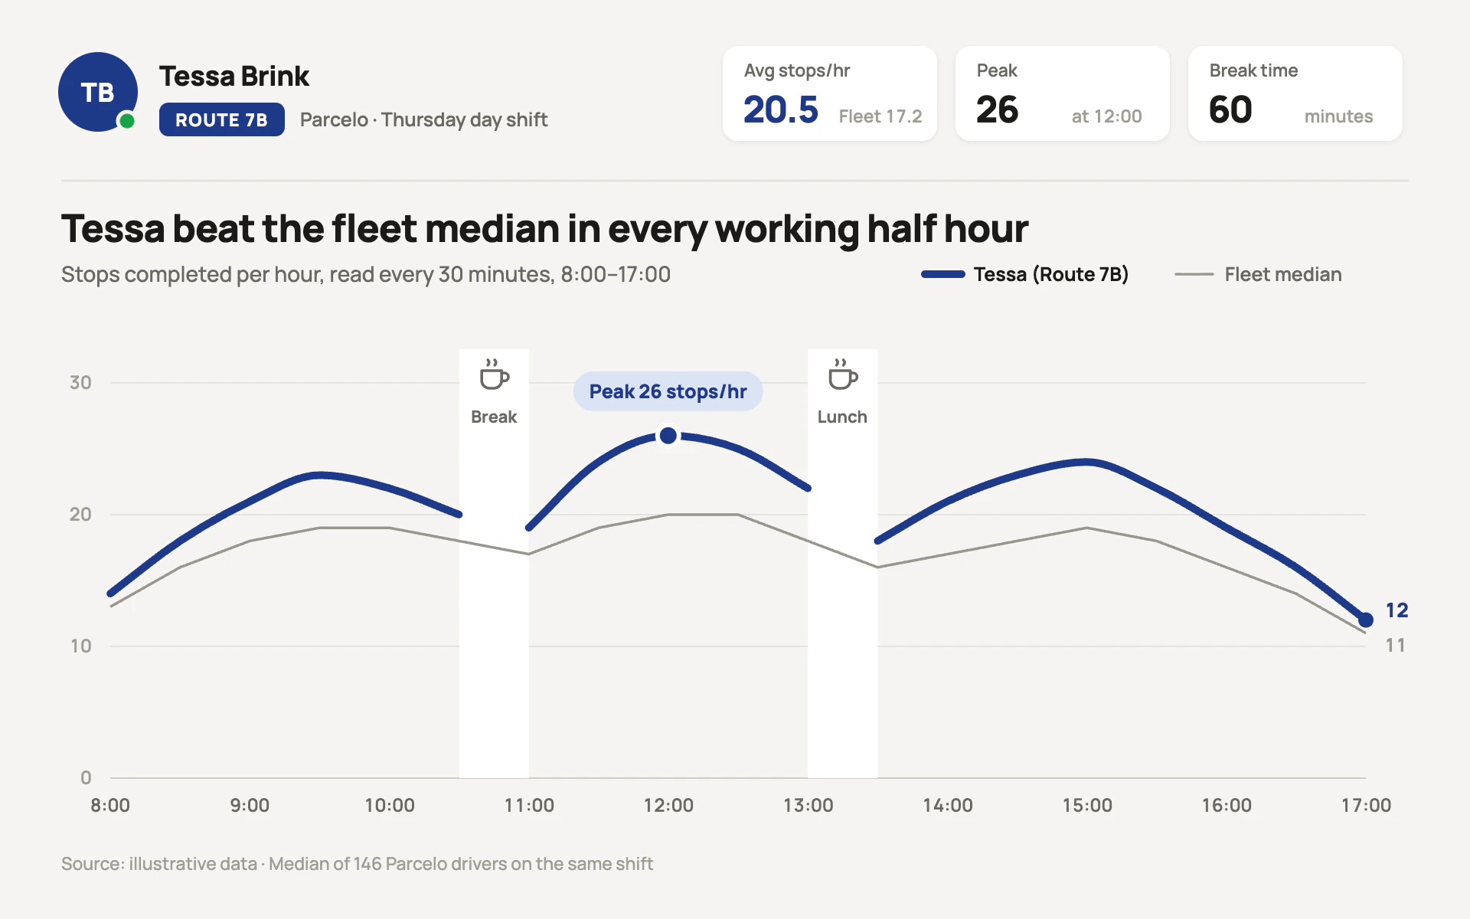Click the 13:00 x-axis label
This screenshot has width=1470, height=919.
[808, 805]
